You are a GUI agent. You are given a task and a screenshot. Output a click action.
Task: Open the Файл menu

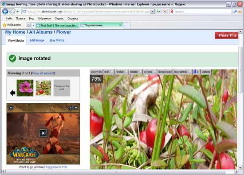coord(9,18)
